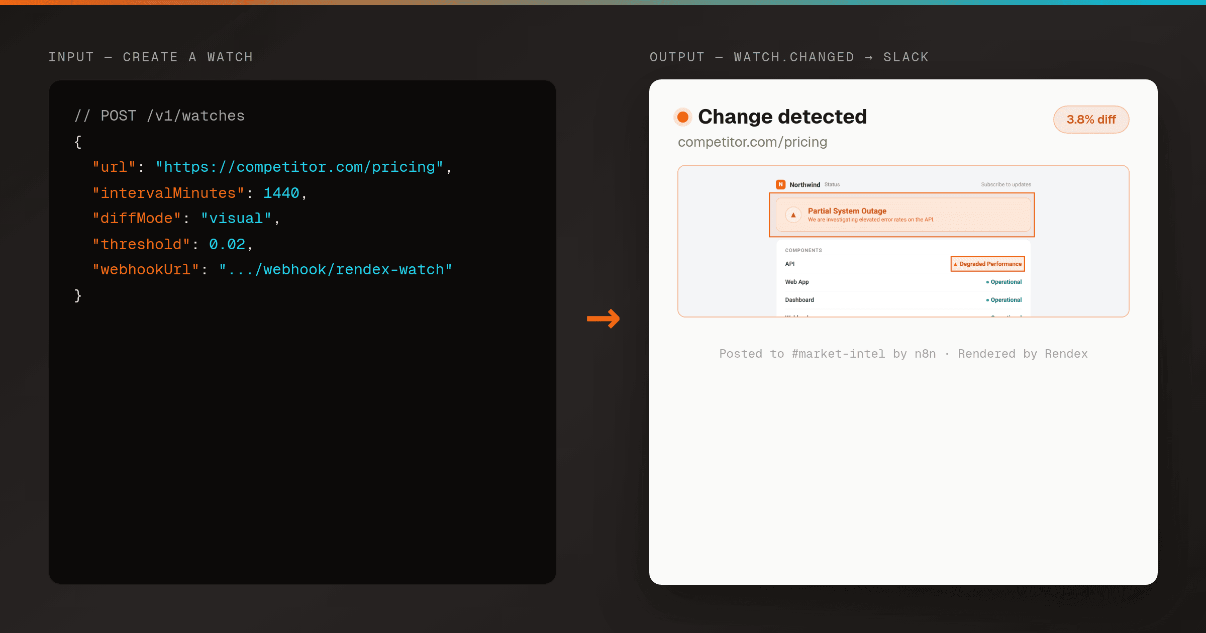This screenshot has width=1206, height=633.
Task: Select the "url" key in the JSON
Action: tap(114, 167)
